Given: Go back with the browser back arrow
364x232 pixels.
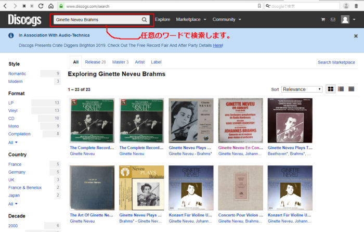Looking at the screenshot, I should pos(5,6).
